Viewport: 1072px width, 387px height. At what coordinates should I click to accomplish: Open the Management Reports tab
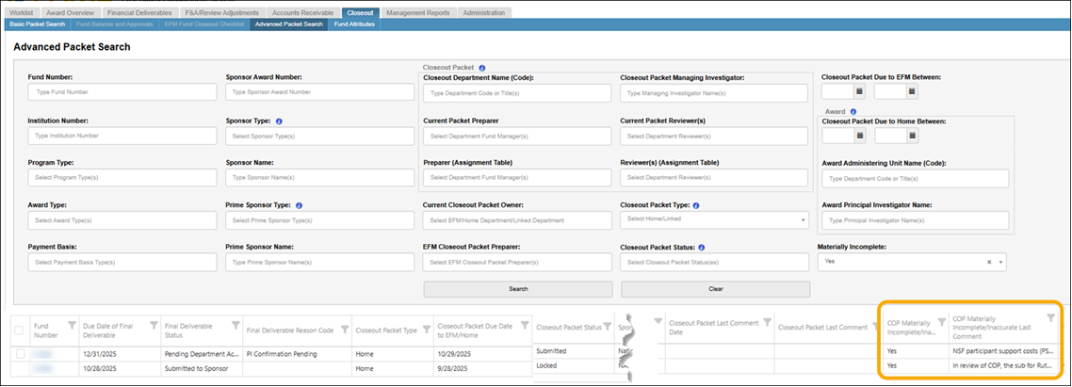click(417, 13)
